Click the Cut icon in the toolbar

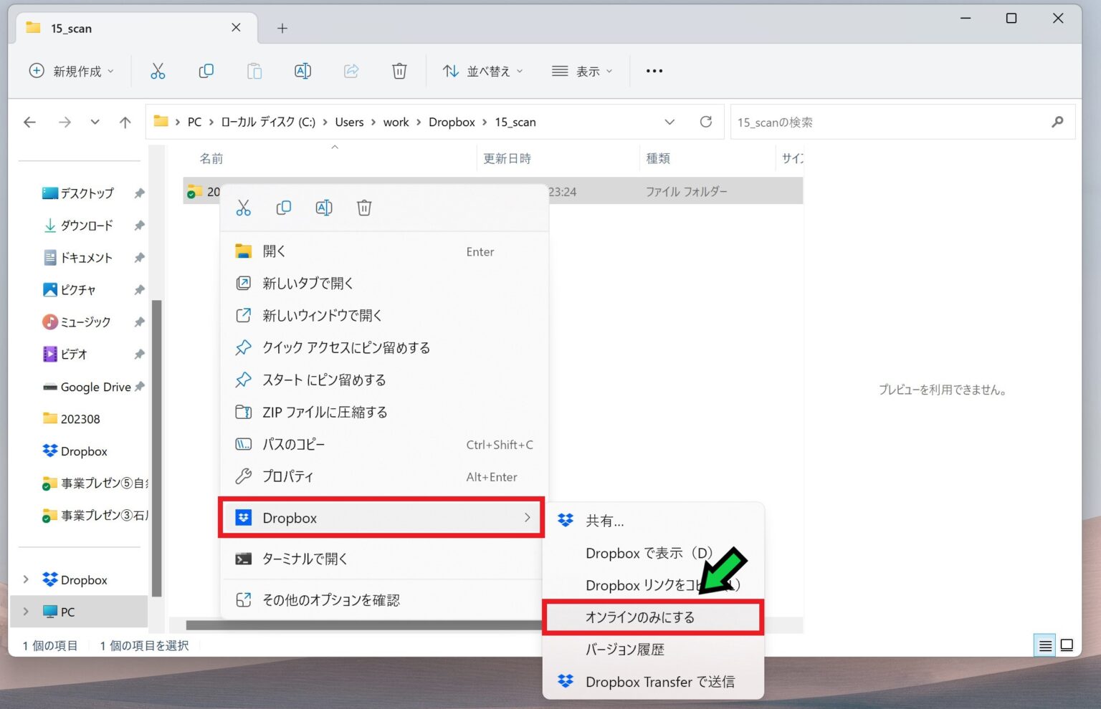click(158, 70)
